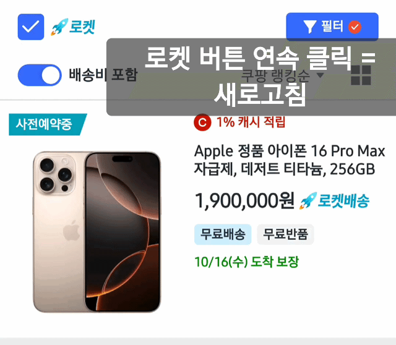This screenshot has height=345, width=396.
Task: Switch to grid view icon
Action: pos(361,75)
